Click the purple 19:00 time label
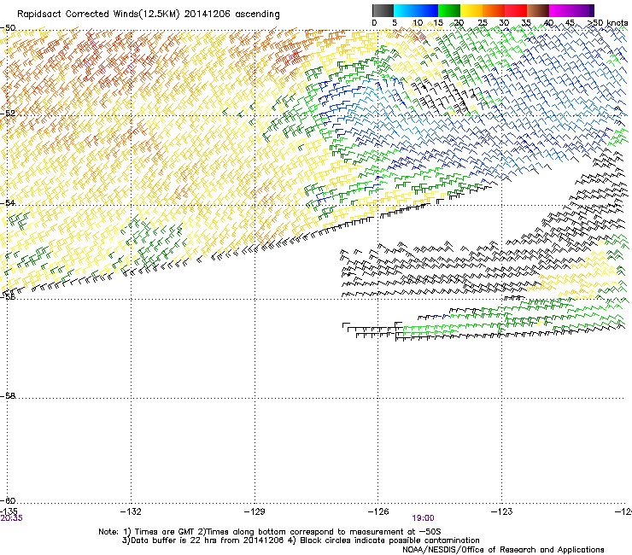This screenshot has height=555, width=632. 424,518
